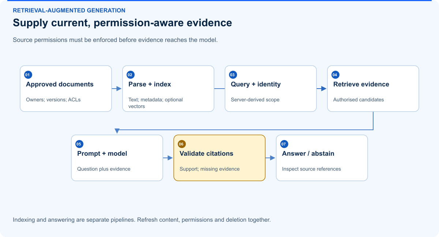Image resolution: width=439 pixels, height=237 pixels.
Task: Select the highlighted Validate citations card
Action: [x=219, y=158]
